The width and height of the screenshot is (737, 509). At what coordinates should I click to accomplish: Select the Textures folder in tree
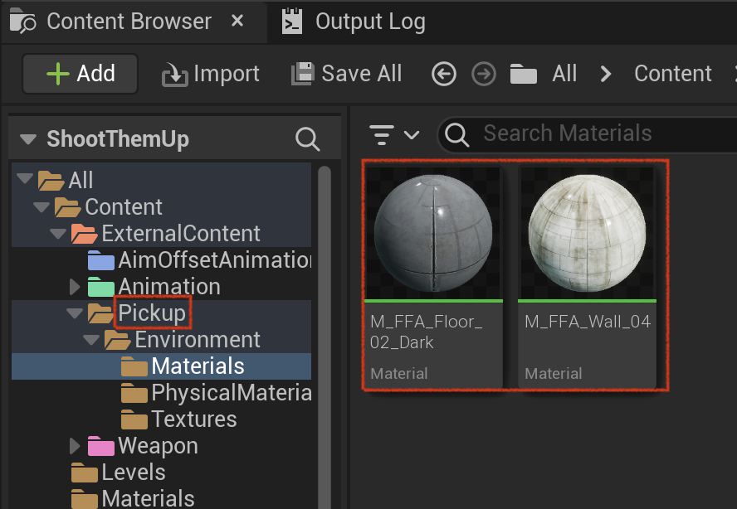193,419
